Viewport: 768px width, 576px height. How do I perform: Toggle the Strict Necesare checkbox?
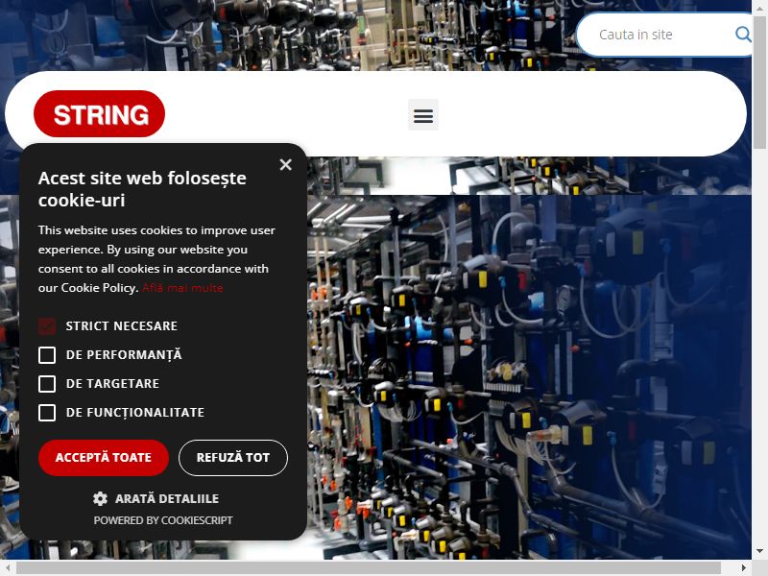click(47, 326)
